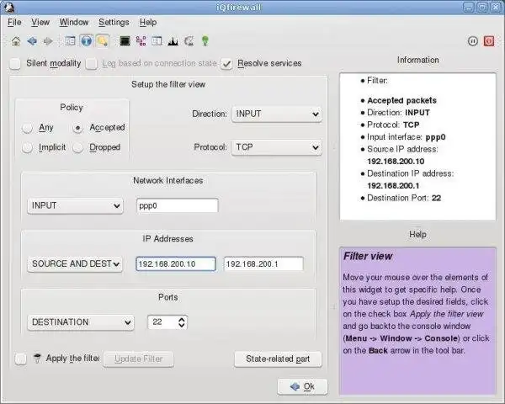This screenshot has height=404, width=505.
Task: Open the black console screen icon
Action: 125,41
